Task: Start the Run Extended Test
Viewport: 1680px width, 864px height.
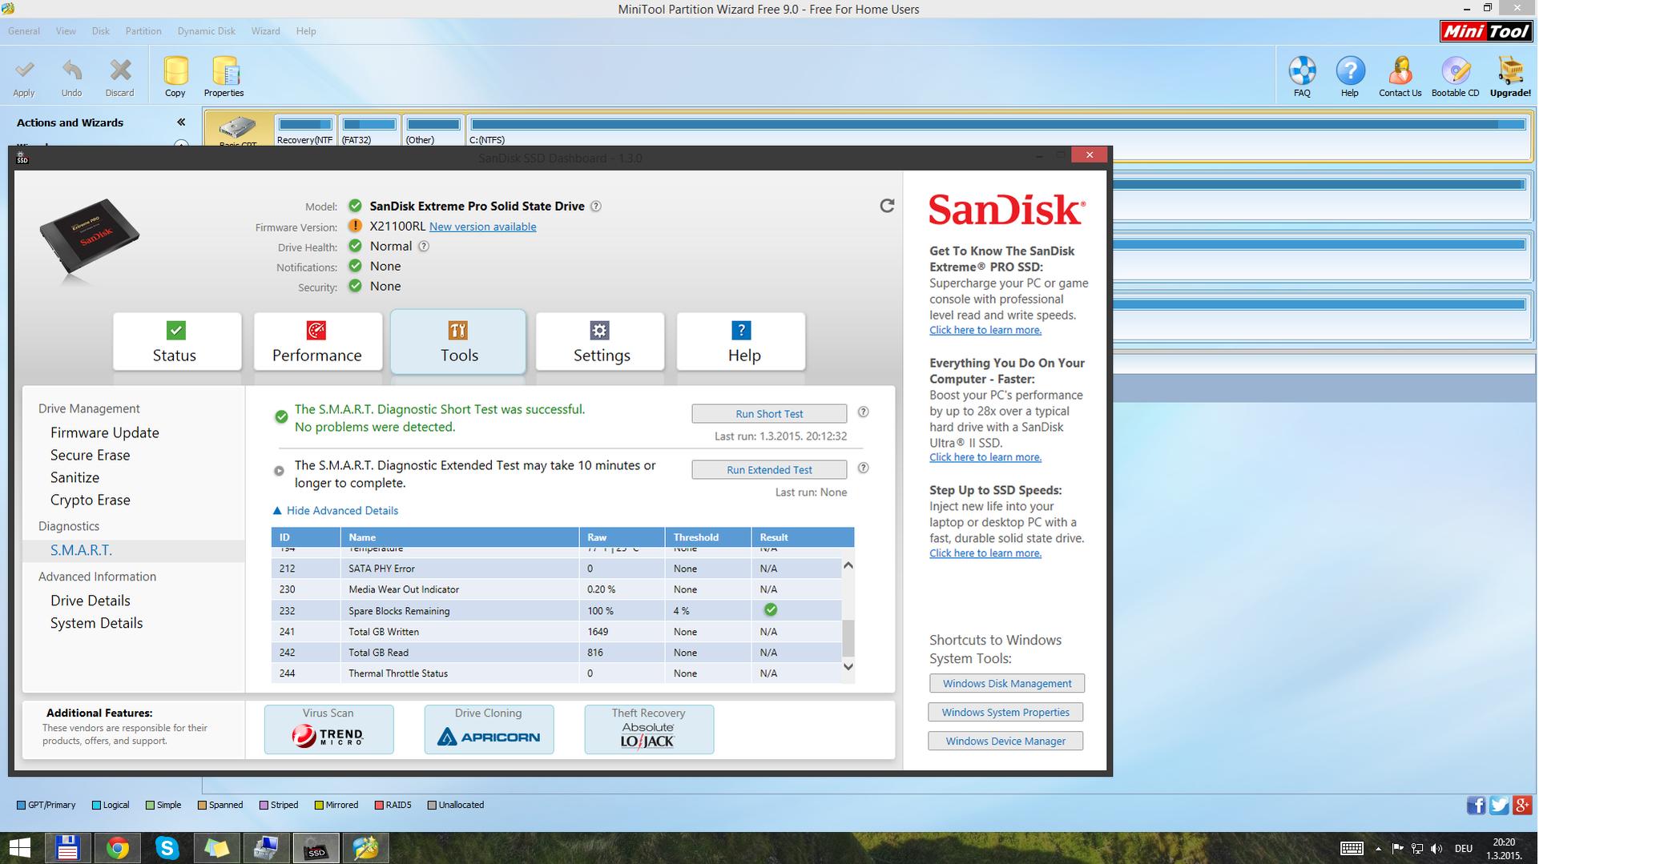Action: tap(769, 470)
